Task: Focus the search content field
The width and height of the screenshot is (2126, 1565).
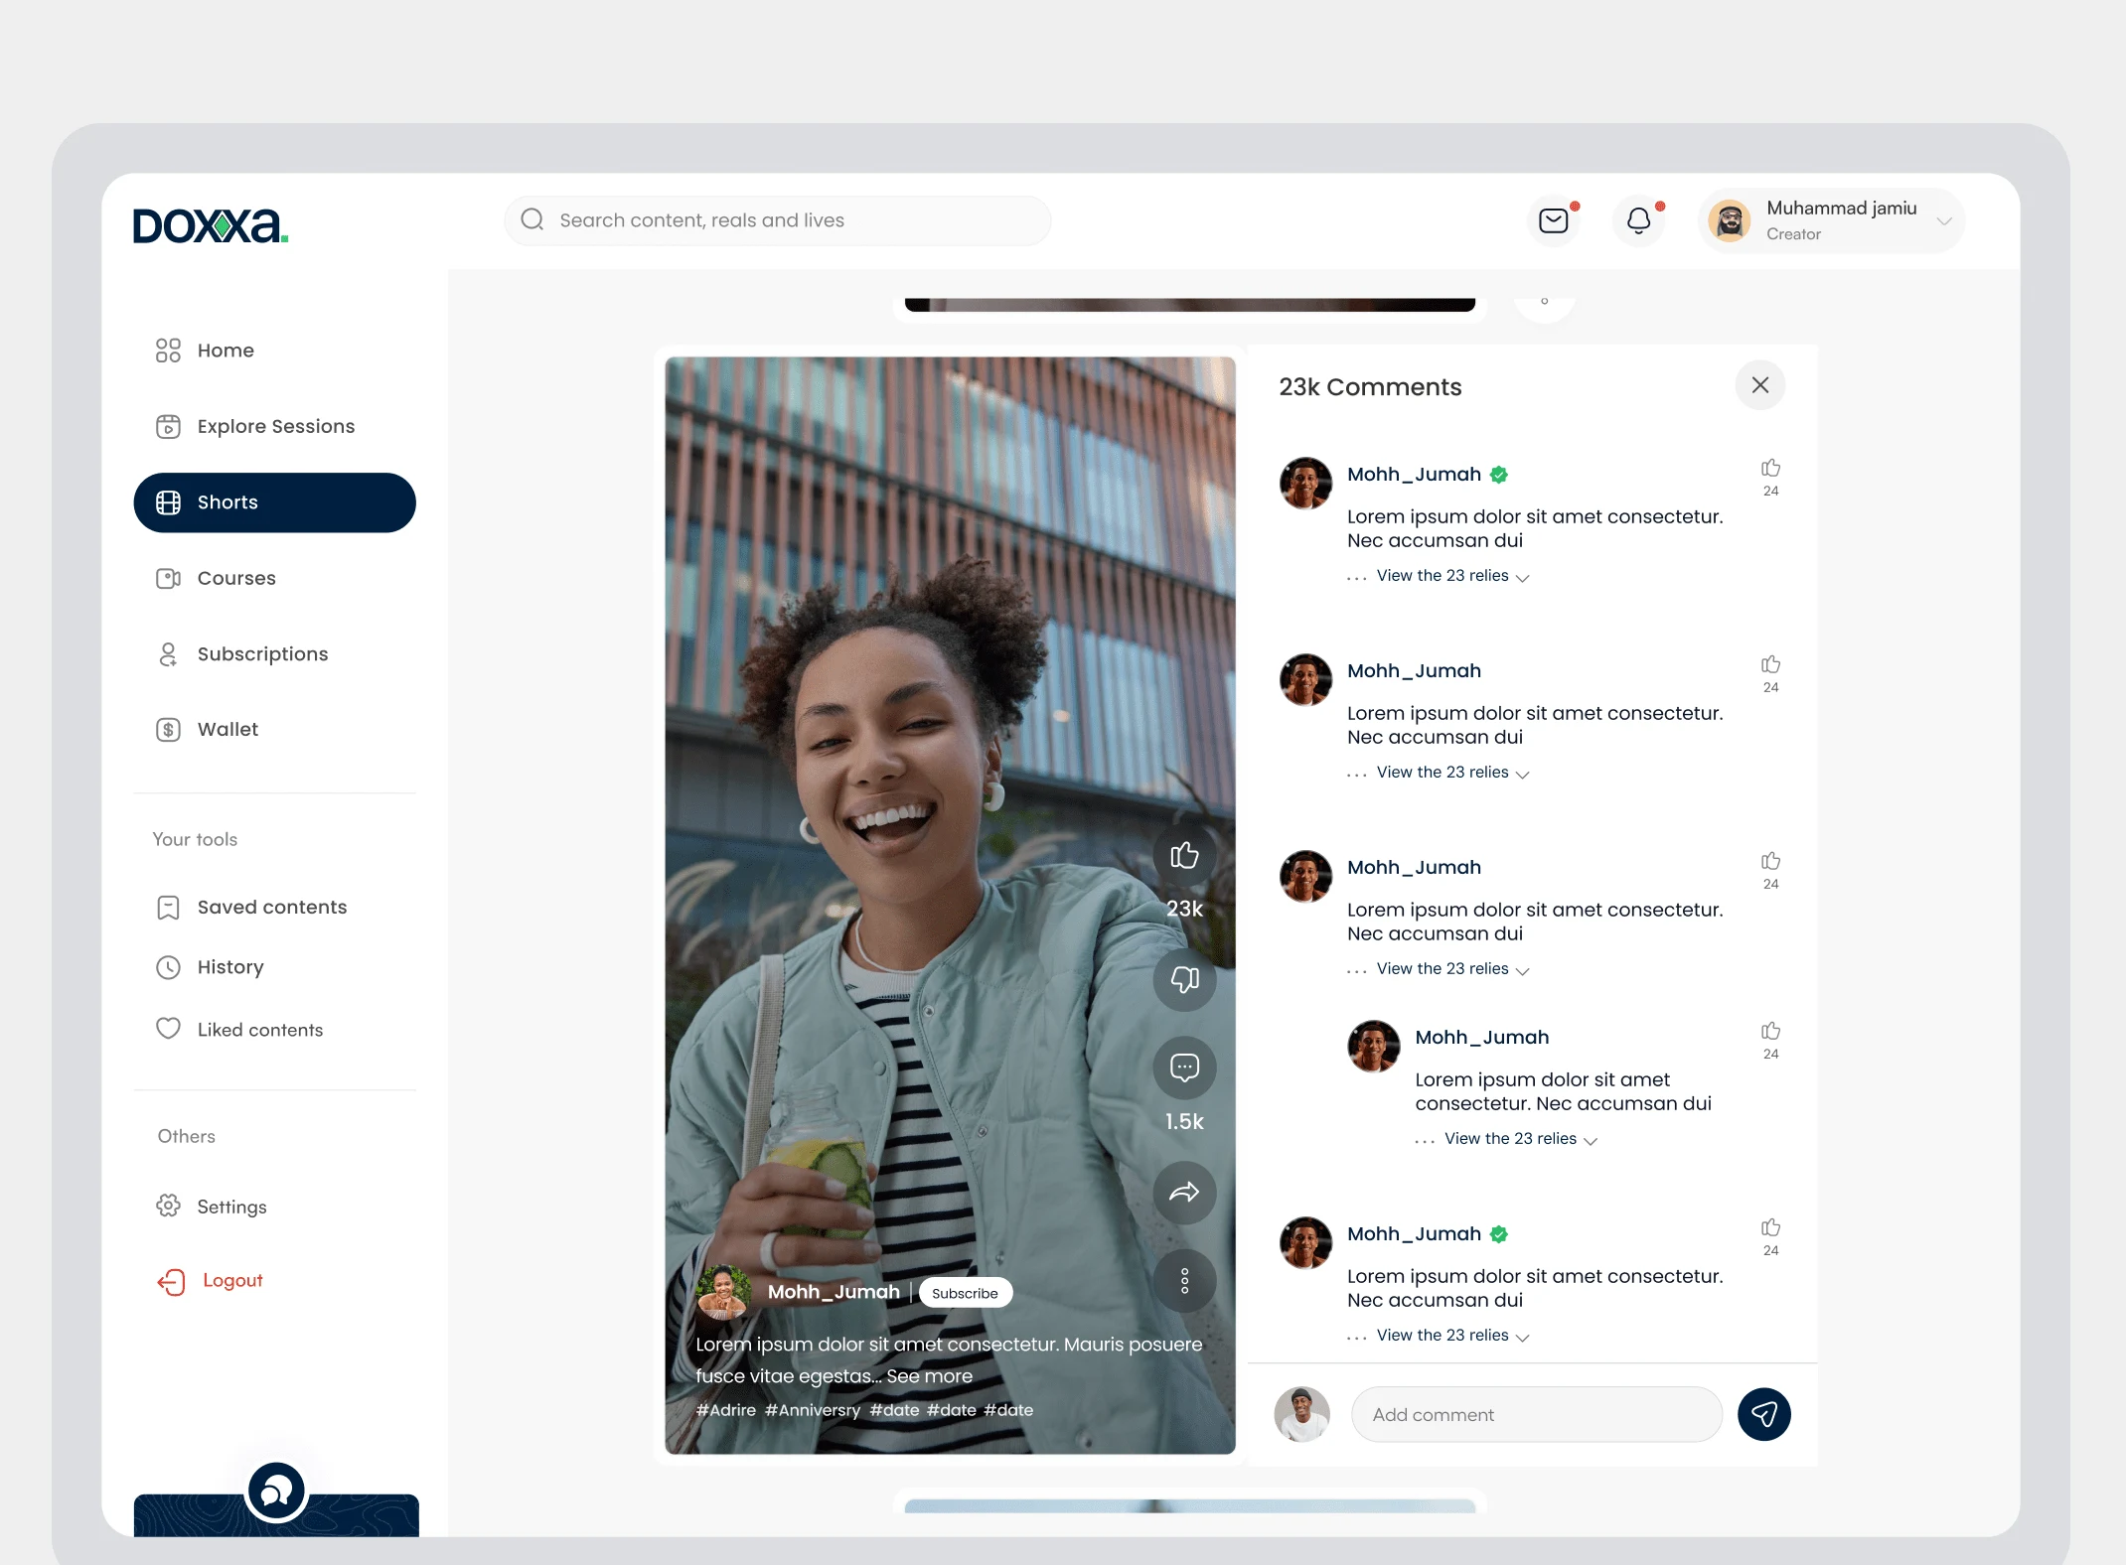Action: 777,220
